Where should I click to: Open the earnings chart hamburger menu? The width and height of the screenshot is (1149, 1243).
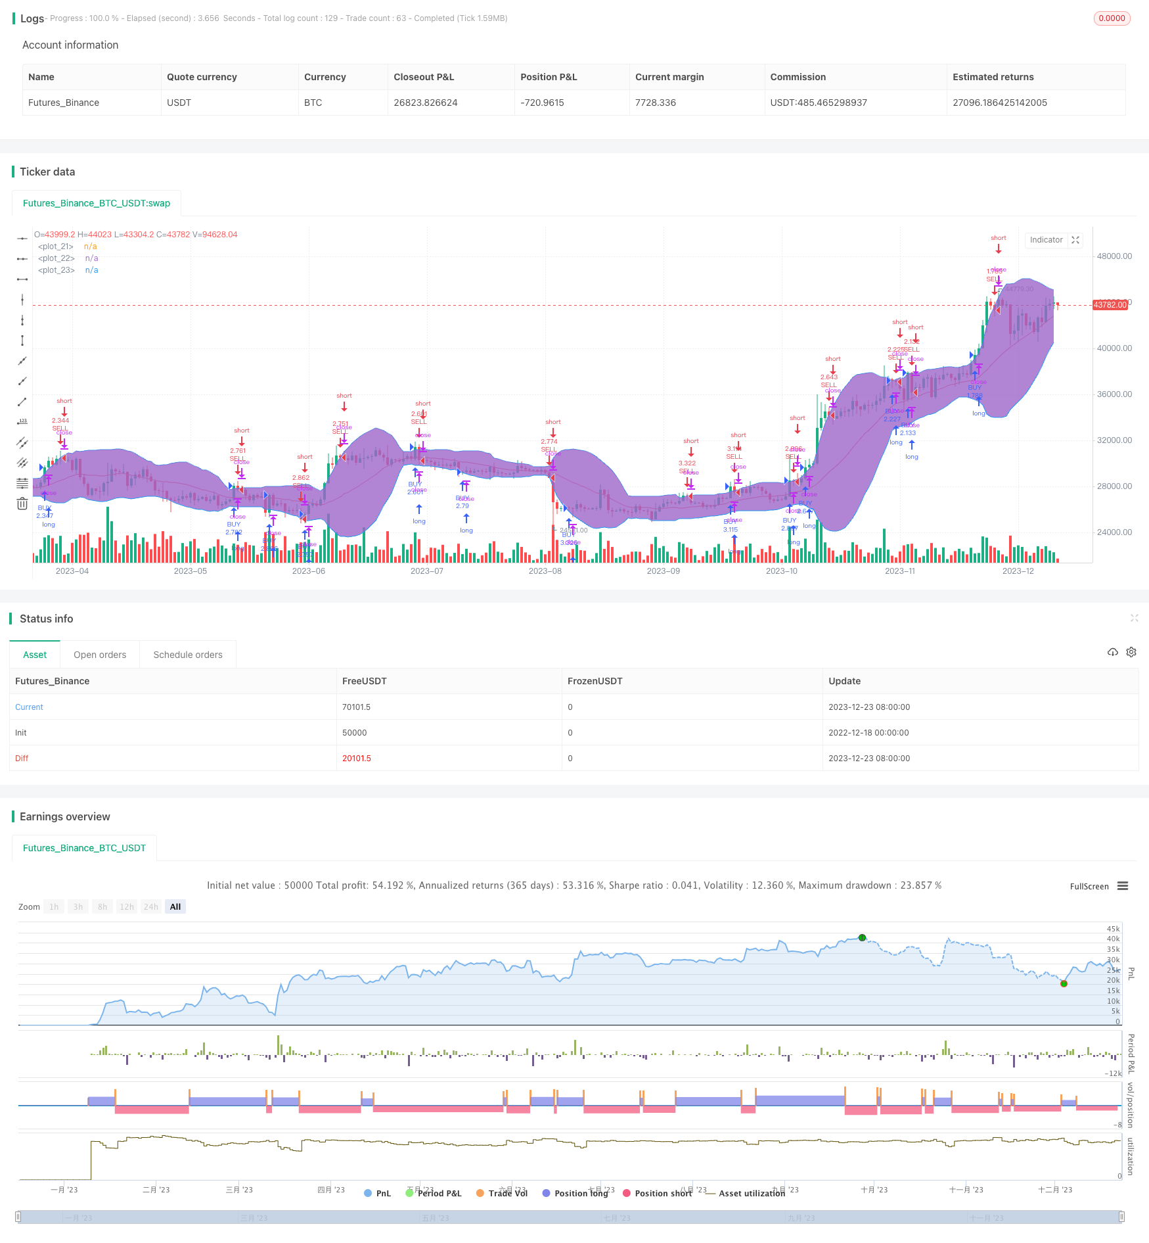[x=1123, y=886]
